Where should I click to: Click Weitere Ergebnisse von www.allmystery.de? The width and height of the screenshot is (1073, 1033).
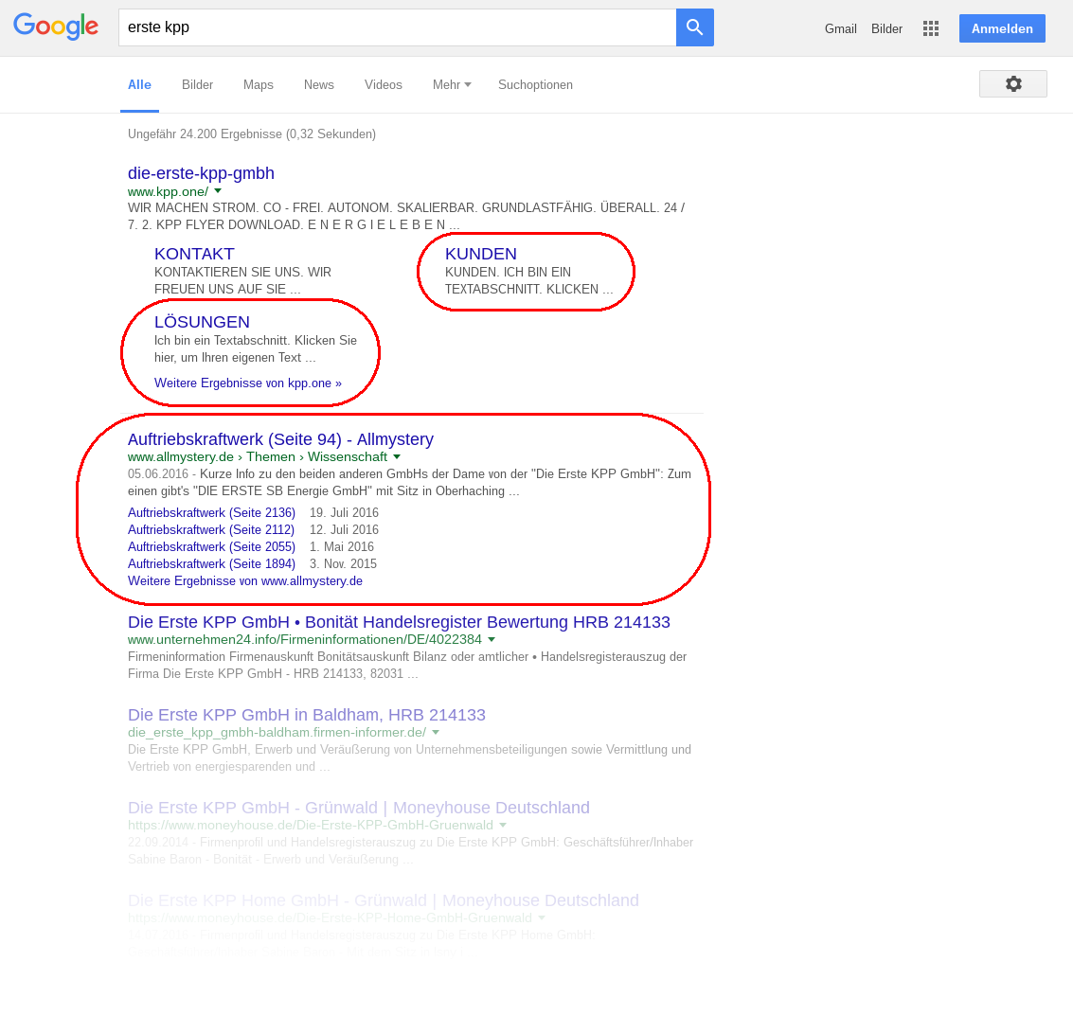pos(245,580)
